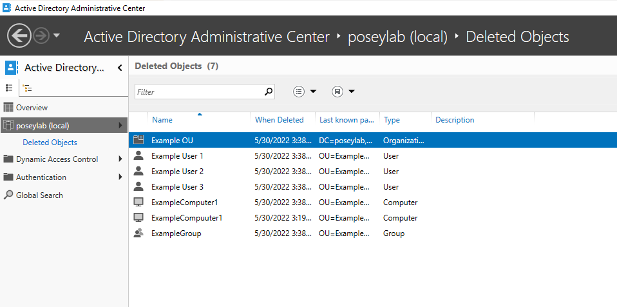The height and width of the screenshot is (307, 617).
Task: Select the Example User 2 row
Action: [373, 172]
